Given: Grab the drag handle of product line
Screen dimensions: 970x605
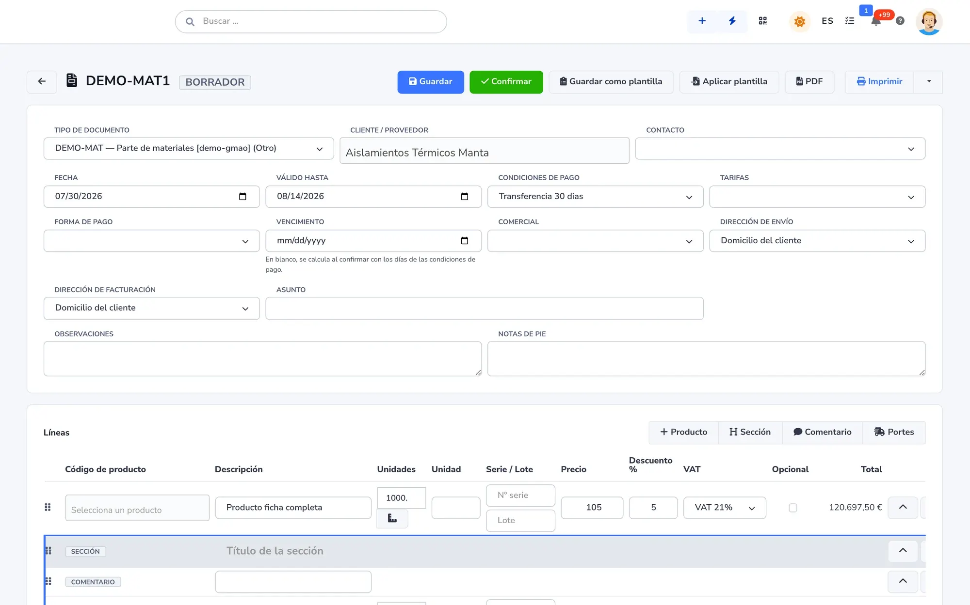Looking at the screenshot, I should [48, 507].
